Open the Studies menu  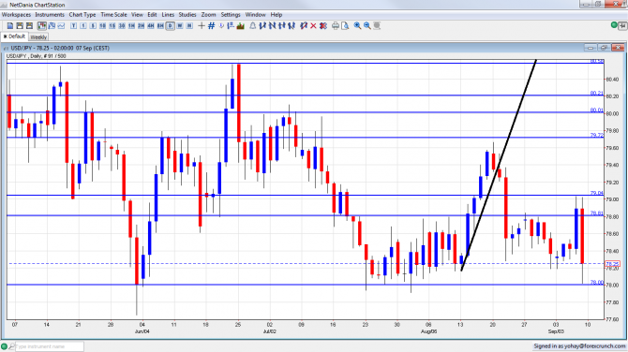pos(187,15)
